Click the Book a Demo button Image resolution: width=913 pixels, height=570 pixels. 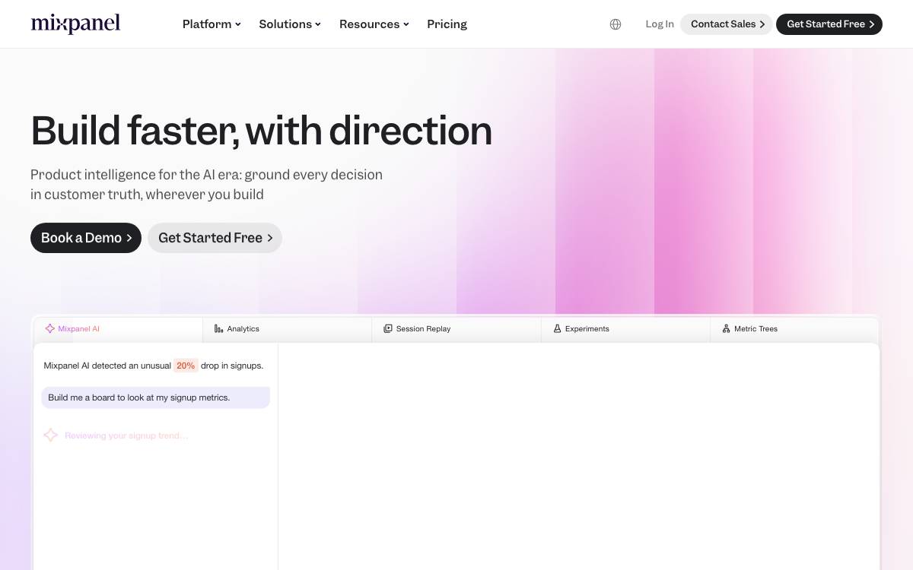[86, 238]
